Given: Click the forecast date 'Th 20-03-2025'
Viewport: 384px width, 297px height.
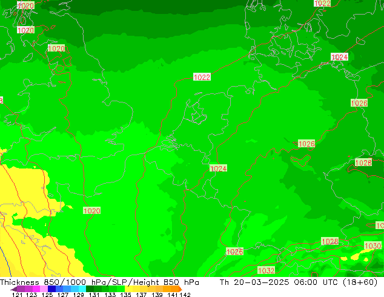Looking at the screenshot, I should 254,282.
